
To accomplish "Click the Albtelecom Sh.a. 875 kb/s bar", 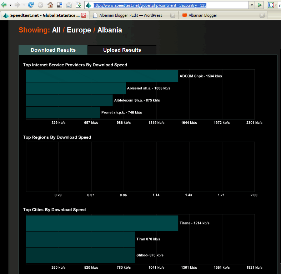I will tap(69, 100).
